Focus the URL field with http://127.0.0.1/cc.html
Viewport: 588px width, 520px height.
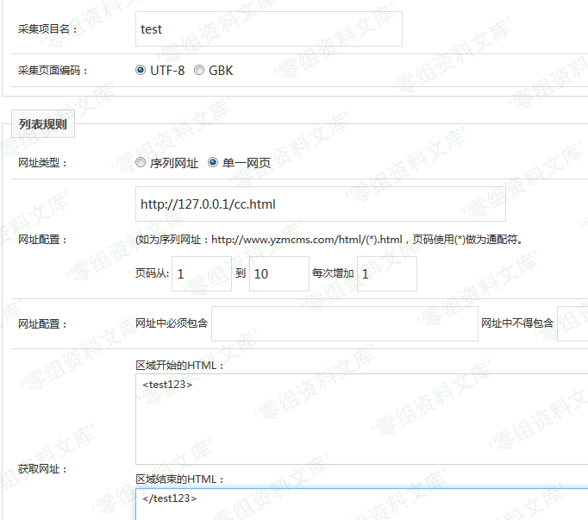(x=320, y=204)
